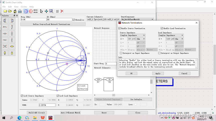The width and height of the screenshot is (216, 121).
Task: Select the red admittance Smith chart icon
Action: click(x=31, y=11)
